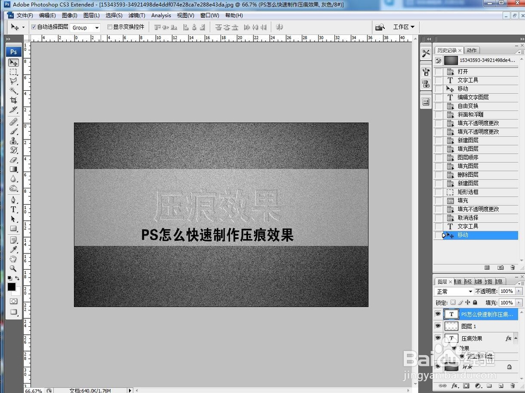Select the Horizontal Type tool
The width and height of the screenshot is (525, 393).
(13, 210)
